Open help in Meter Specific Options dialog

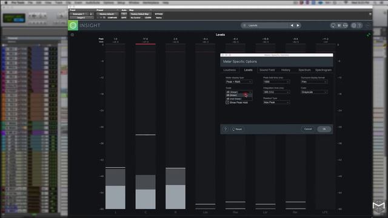[226, 129]
